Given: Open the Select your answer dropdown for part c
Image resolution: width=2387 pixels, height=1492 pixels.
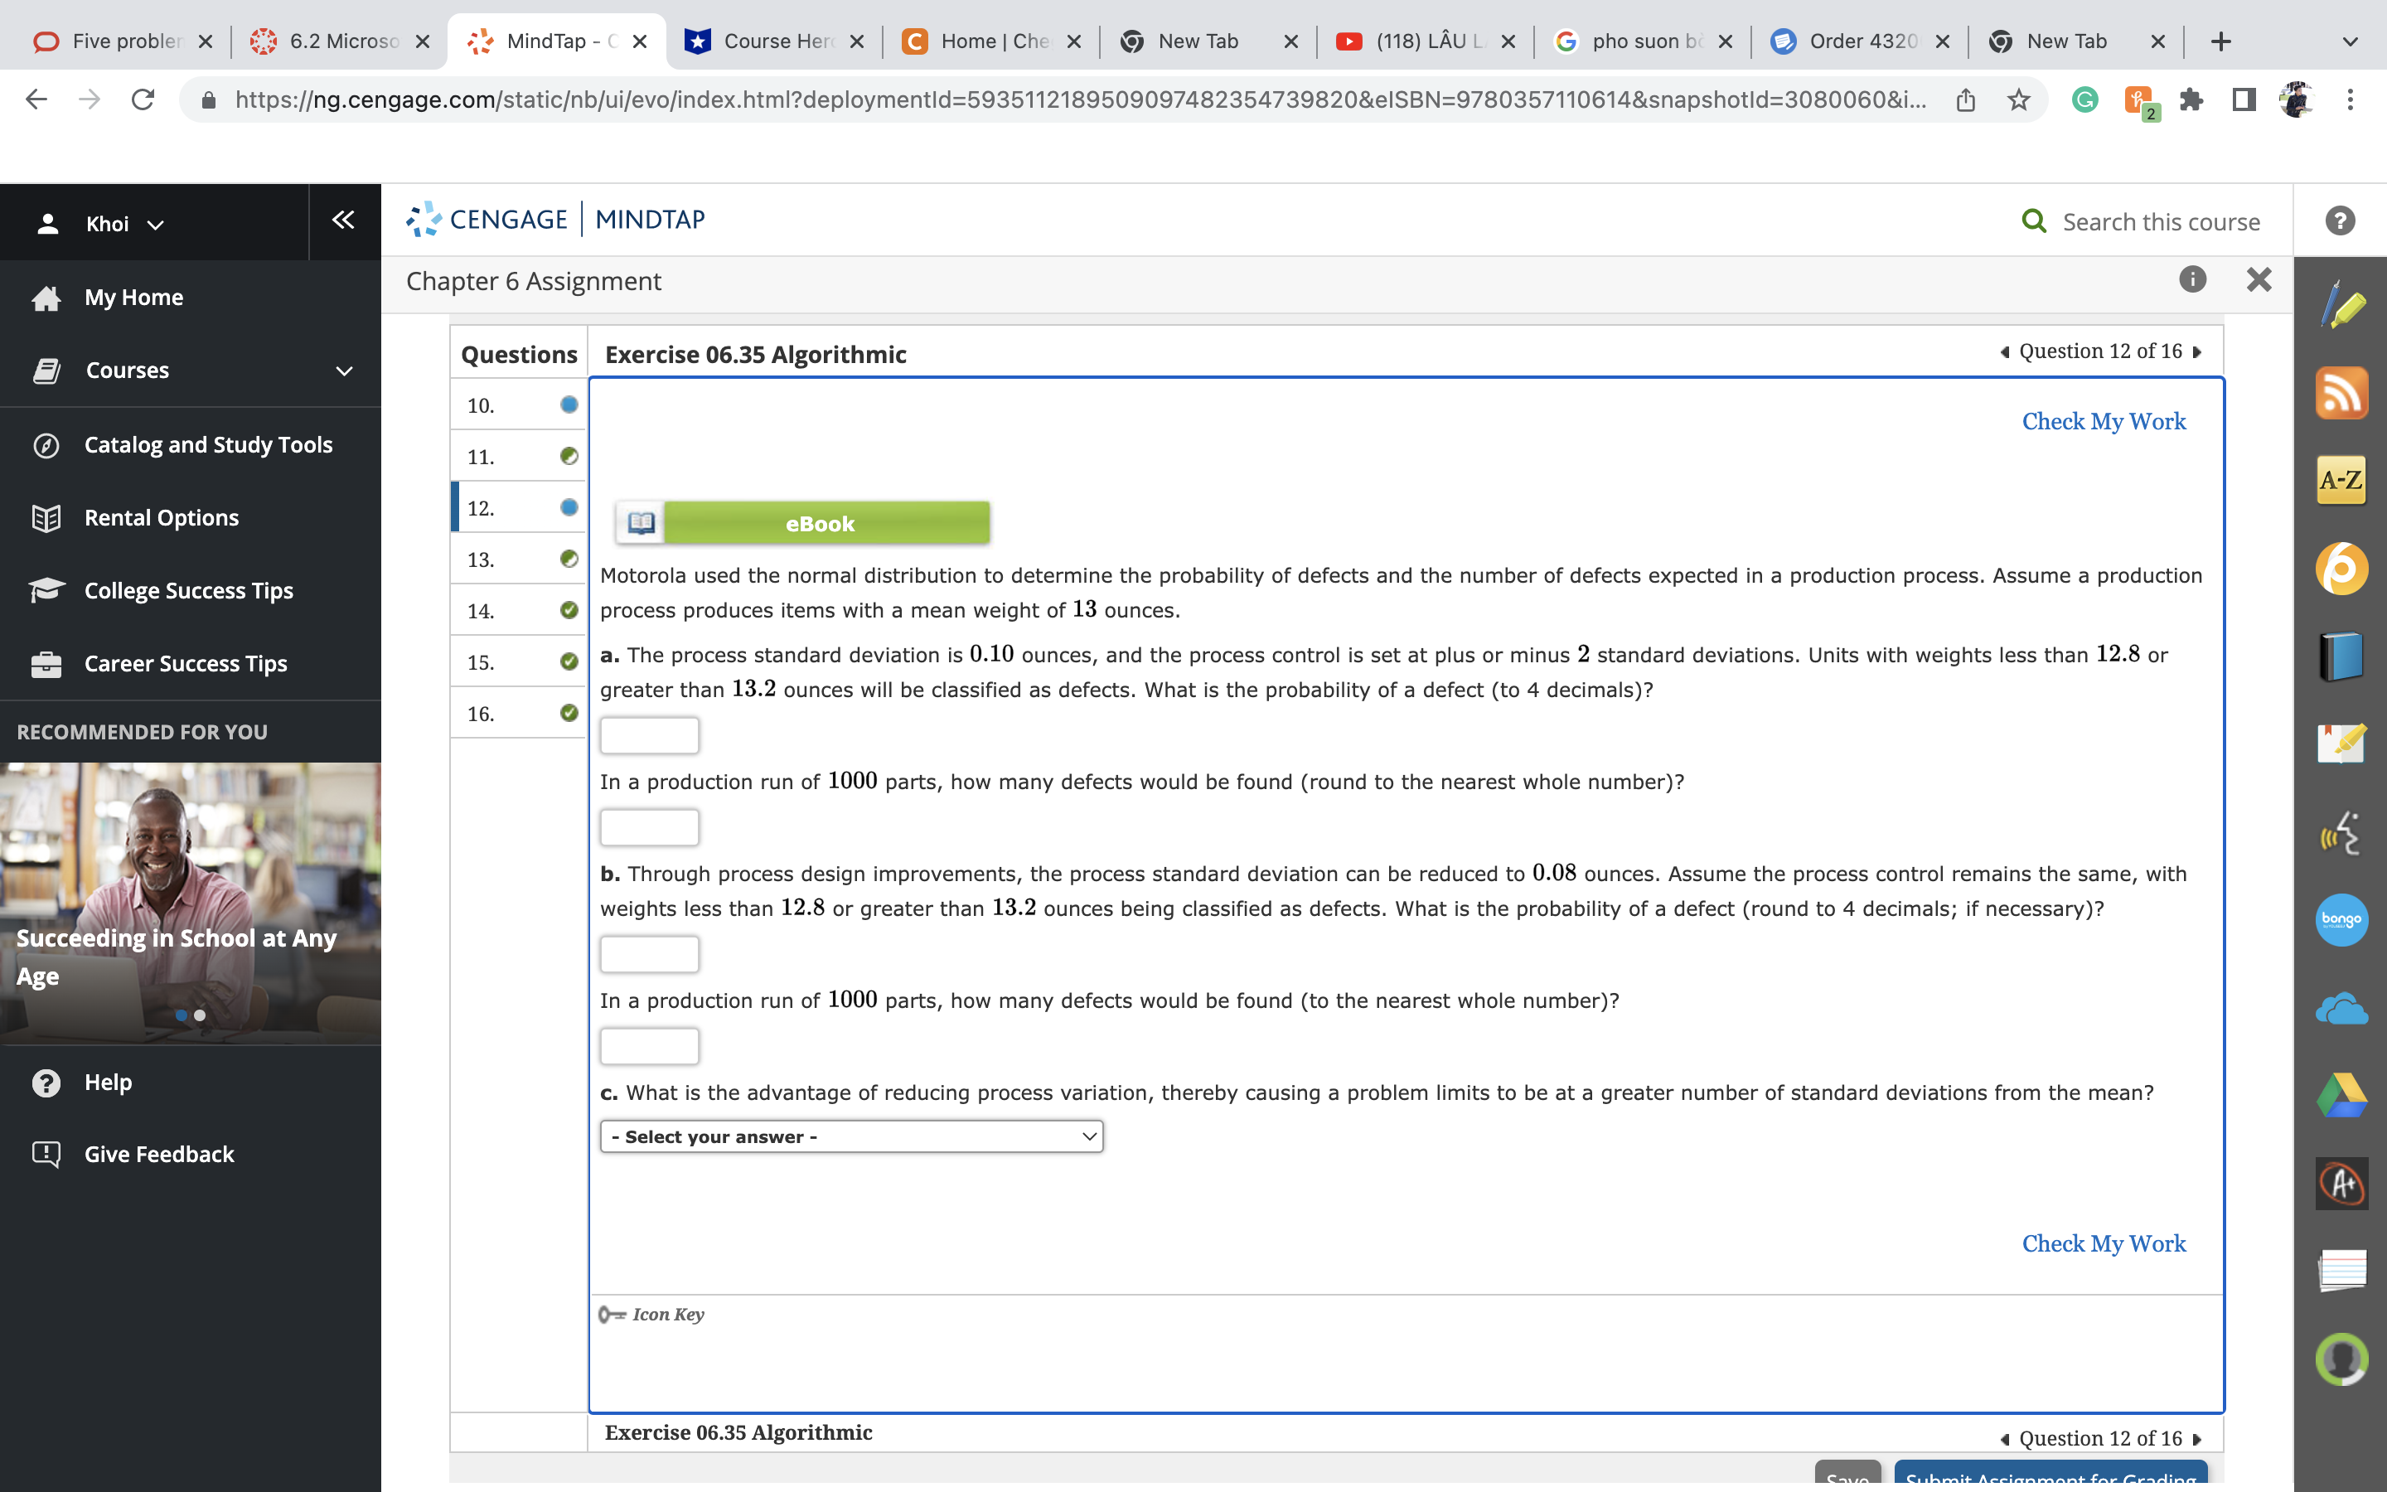Looking at the screenshot, I should 850,1136.
